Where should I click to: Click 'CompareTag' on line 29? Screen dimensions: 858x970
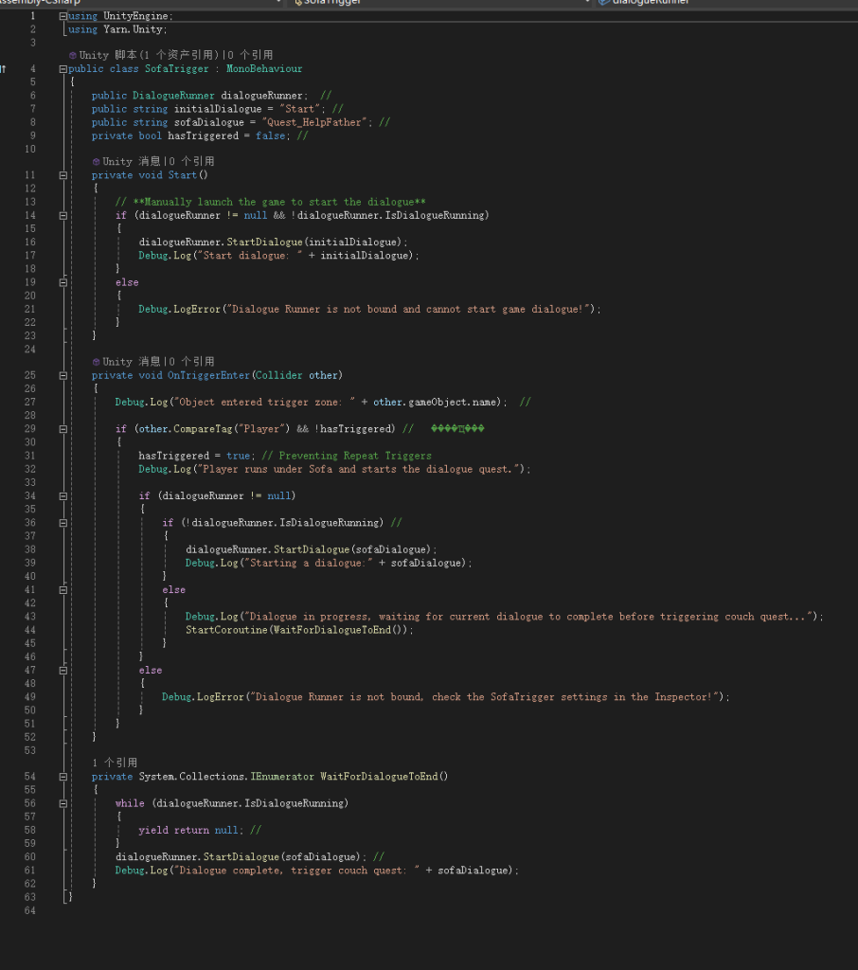pos(203,429)
